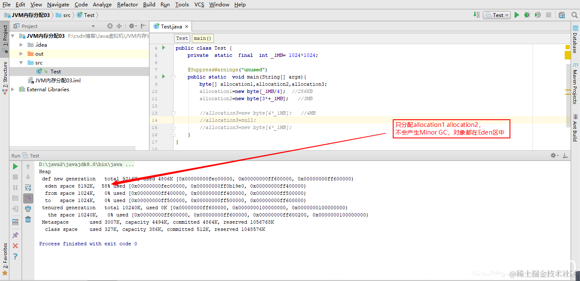Collapse the src folder
This screenshot has width=580, height=281.
[x=21, y=63]
